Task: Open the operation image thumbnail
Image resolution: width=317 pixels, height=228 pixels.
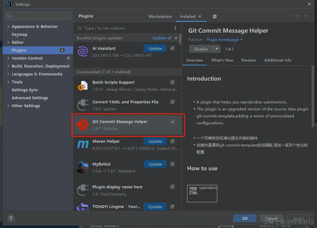Action: 202,193
